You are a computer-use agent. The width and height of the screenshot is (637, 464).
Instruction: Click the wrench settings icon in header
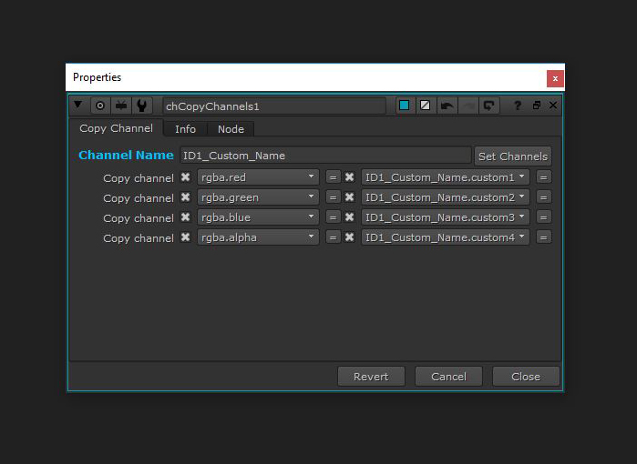142,106
